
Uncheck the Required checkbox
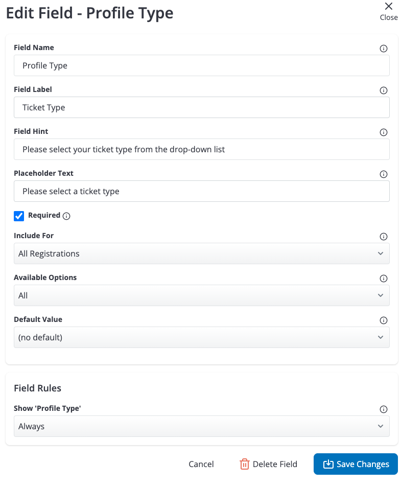point(19,216)
